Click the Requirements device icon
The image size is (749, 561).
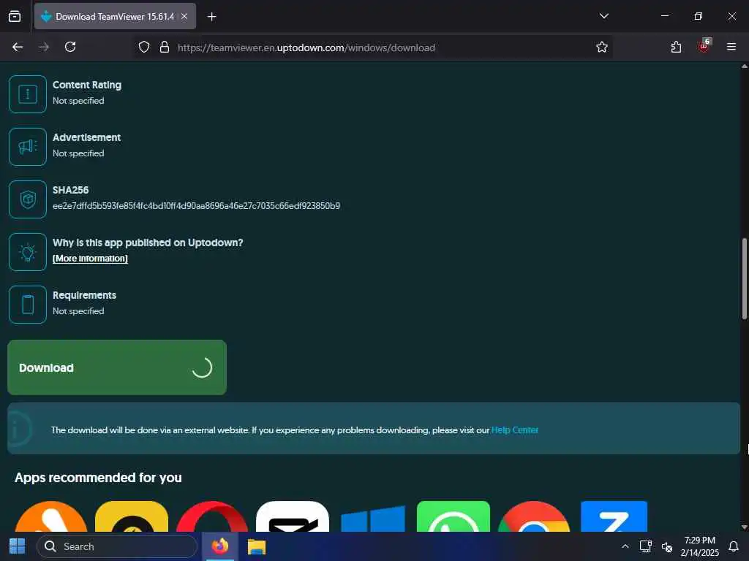pyautogui.click(x=28, y=305)
